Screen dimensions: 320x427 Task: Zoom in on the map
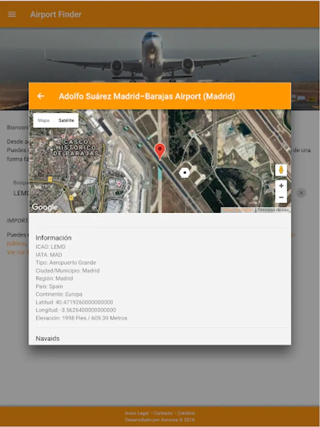pos(281,186)
